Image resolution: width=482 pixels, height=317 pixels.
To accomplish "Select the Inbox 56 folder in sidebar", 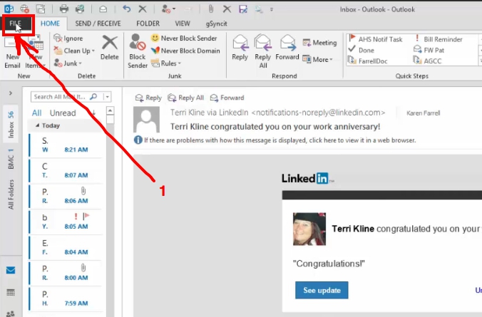I will pyautogui.click(x=11, y=124).
